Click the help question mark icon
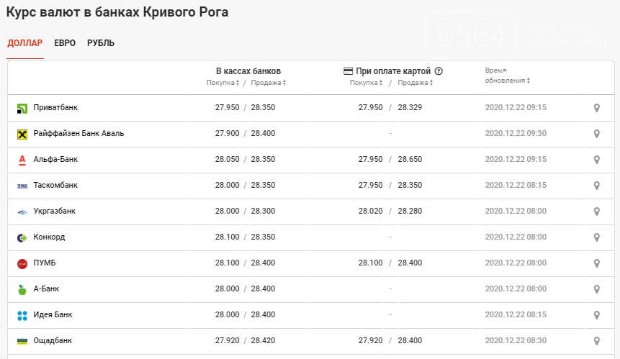The width and height of the screenshot is (620, 359). [x=439, y=71]
